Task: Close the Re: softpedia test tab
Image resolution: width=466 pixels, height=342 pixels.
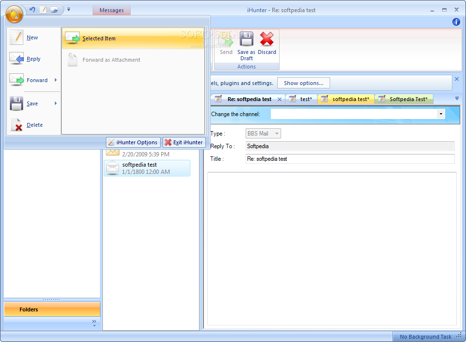Action: 280,99
